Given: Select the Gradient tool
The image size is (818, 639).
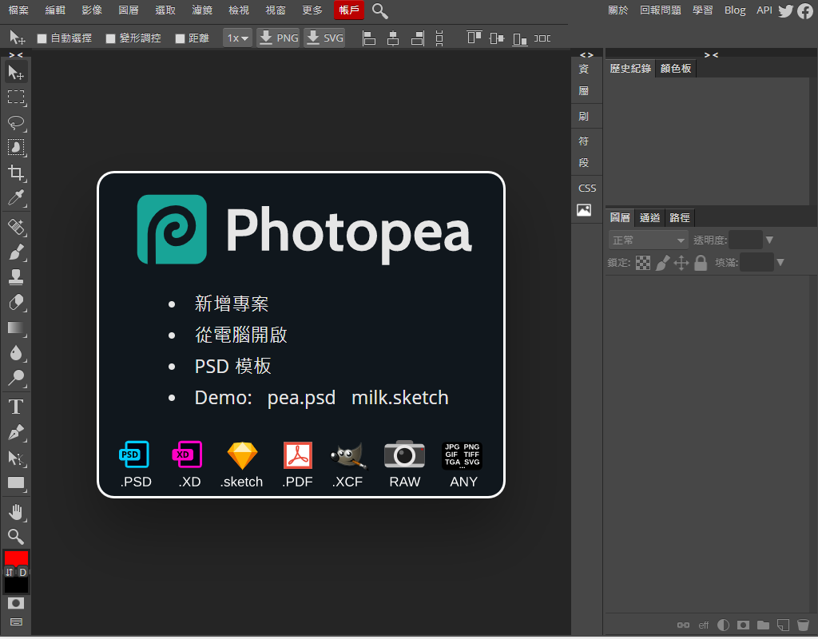Looking at the screenshot, I should click(16, 327).
